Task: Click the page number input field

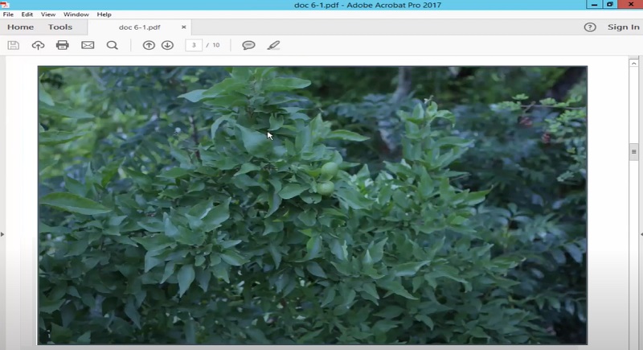Action: (194, 45)
